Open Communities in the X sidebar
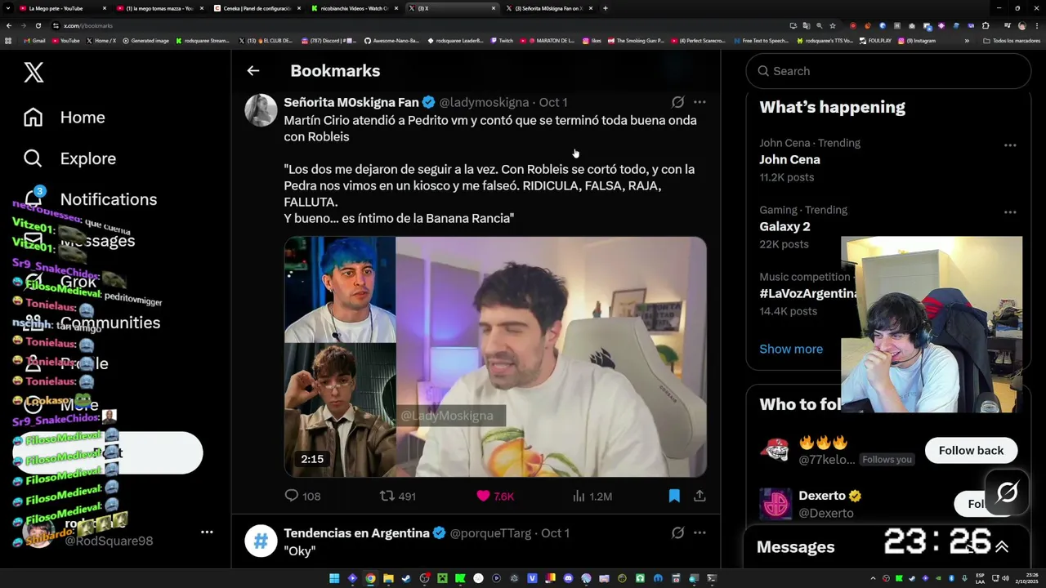1046x588 pixels. (x=92, y=323)
